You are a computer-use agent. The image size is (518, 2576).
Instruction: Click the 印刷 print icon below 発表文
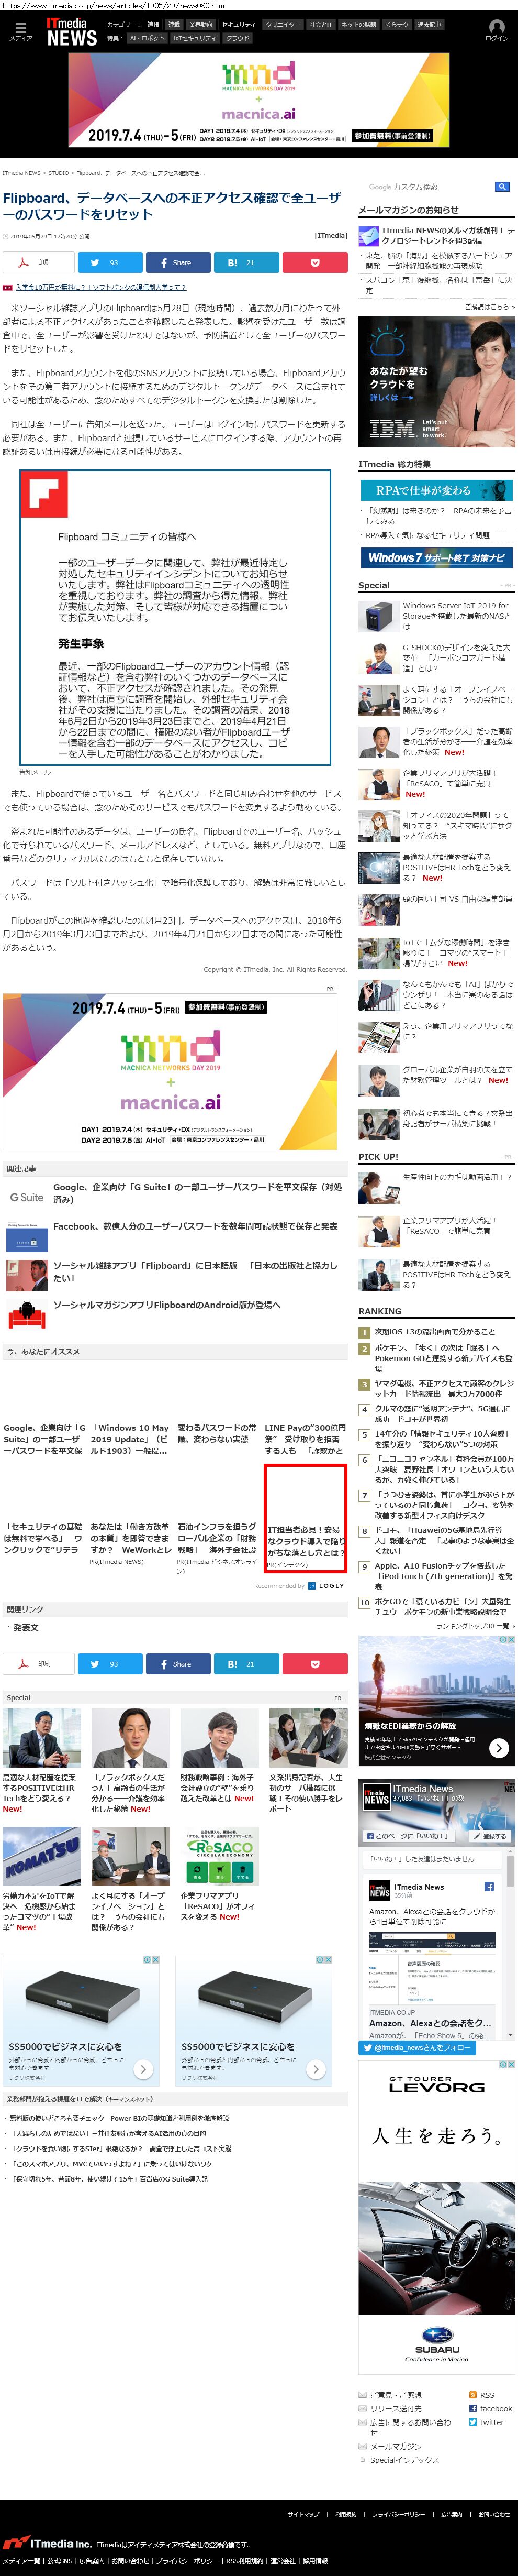[x=38, y=1663]
